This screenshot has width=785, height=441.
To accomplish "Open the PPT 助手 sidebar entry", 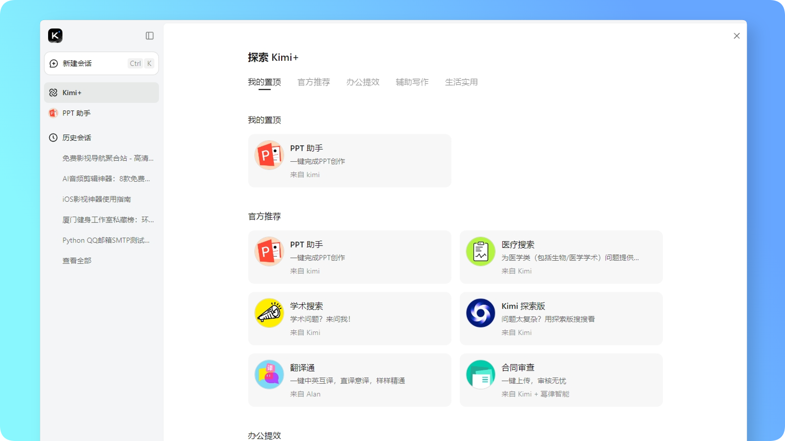I will [102, 113].
